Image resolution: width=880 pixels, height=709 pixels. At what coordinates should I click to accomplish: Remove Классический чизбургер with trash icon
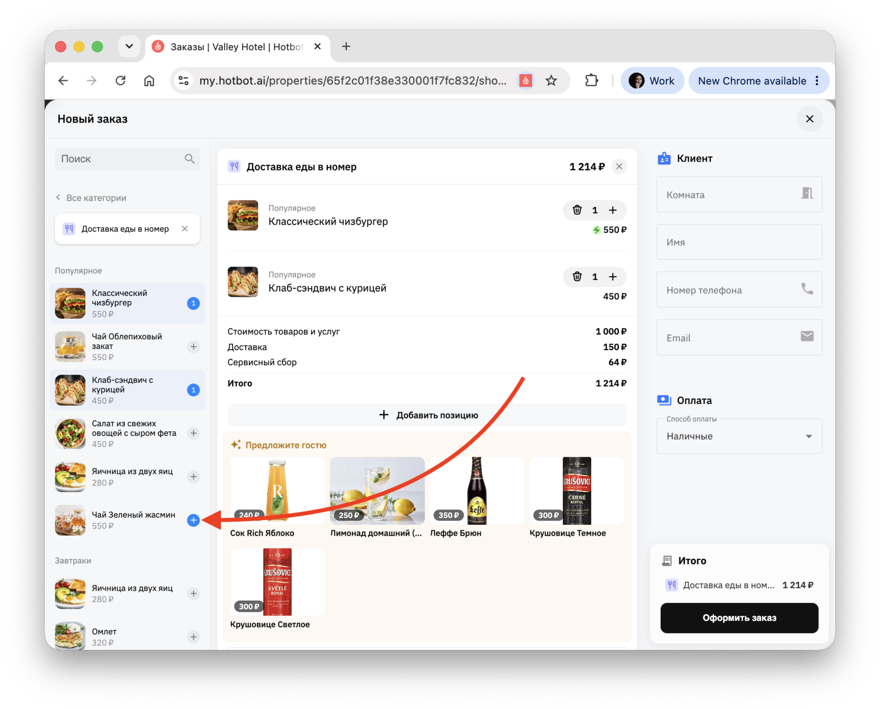[x=577, y=210]
